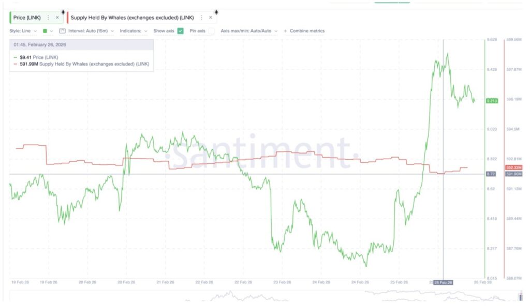Select the Price (LINK) metric tab
The width and height of the screenshot is (530, 307).
pyautogui.click(x=28, y=18)
